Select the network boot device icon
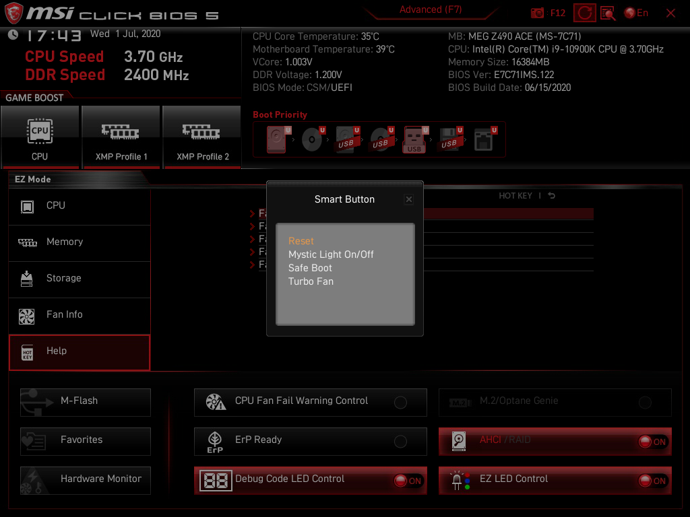The height and width of the screenshot is (517, 690). tap(485, 140)
